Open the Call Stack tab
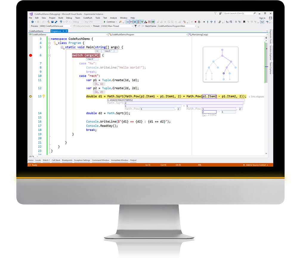 point(56,160)
